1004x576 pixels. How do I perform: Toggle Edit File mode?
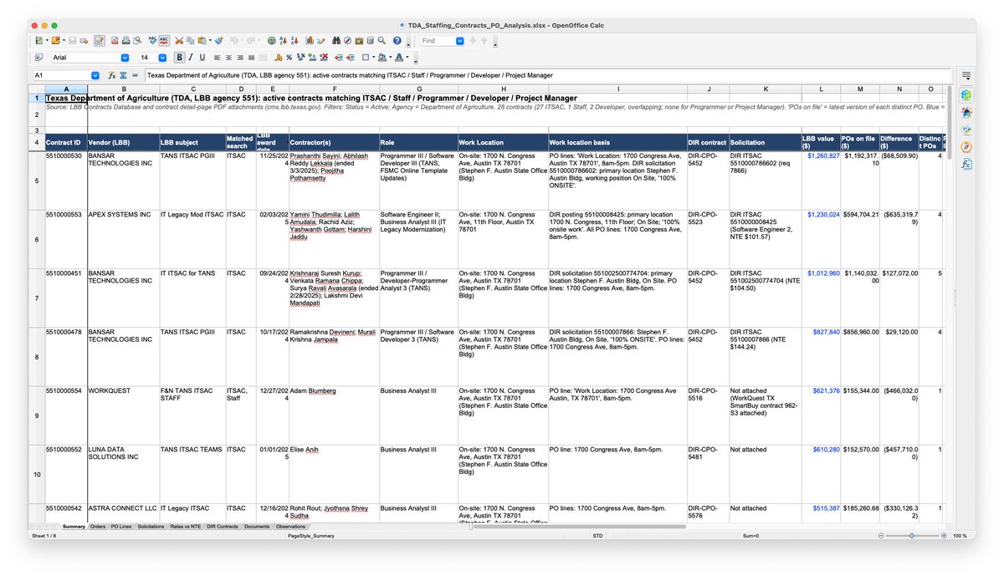(99, 40)
